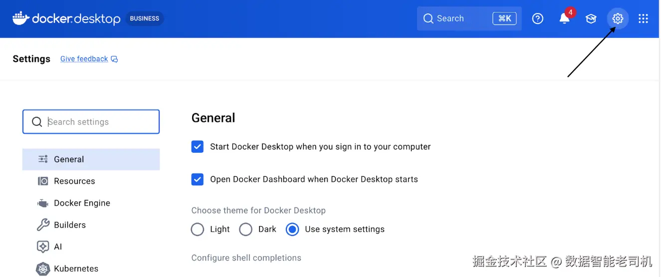Viewport: 661px width, 277px height.
Task: Toggle Start Docker Desktop at sign in checkbox
Action: (x=198, y=147)
